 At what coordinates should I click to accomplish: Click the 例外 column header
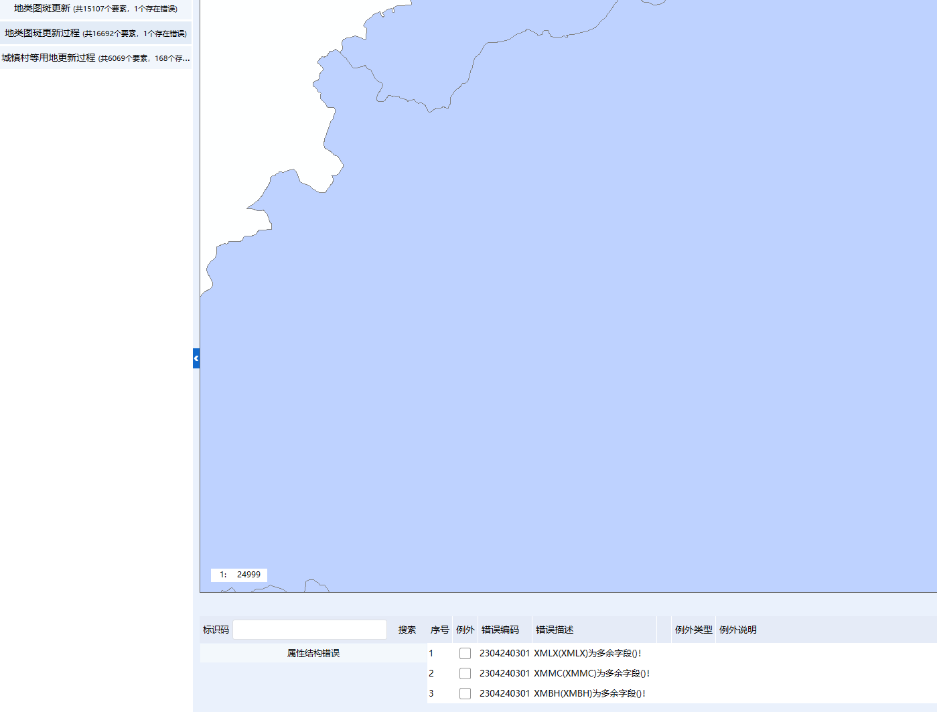coord(465,630)
